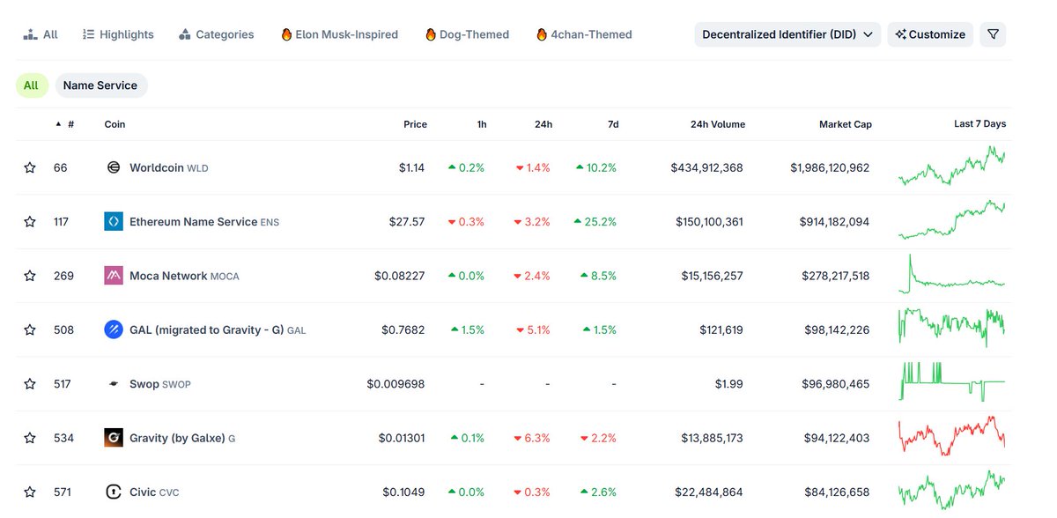The width and height of the screenshot is (1057, 518).
Task: Open the Civic CVC coin link
Action: (x=154, y=492)
